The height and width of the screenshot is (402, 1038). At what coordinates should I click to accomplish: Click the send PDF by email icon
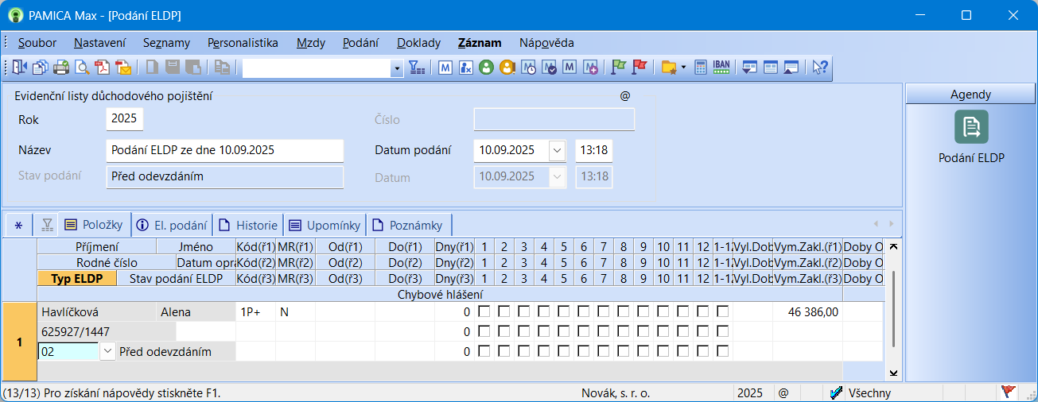point(122,68)
